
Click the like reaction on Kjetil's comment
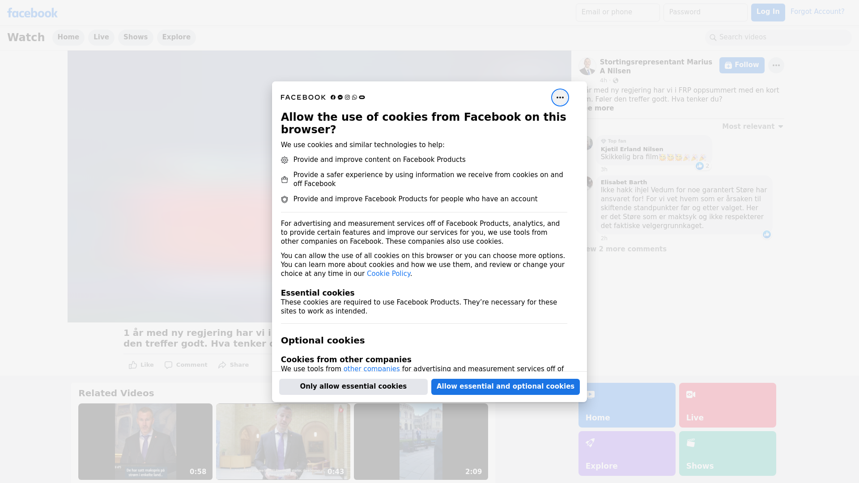tap(700, 166)
